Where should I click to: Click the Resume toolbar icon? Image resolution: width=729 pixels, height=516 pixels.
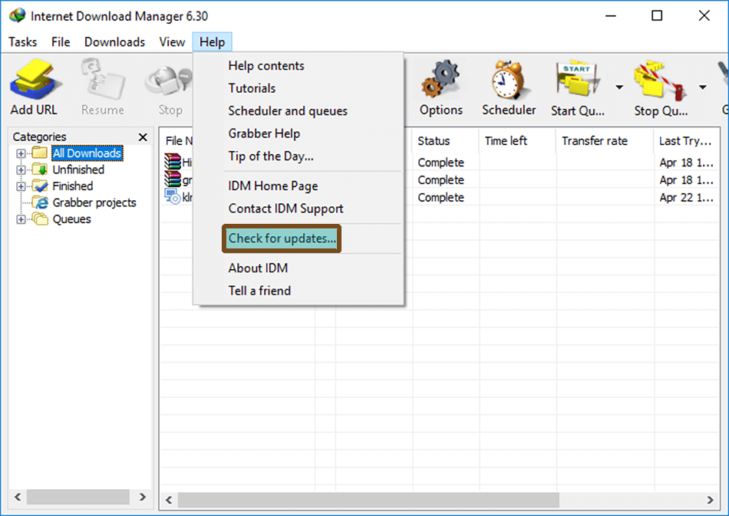pos(102,84)
